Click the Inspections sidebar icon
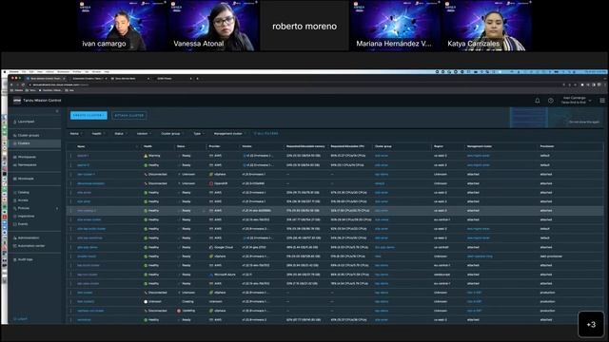 (x=15, y=216)
